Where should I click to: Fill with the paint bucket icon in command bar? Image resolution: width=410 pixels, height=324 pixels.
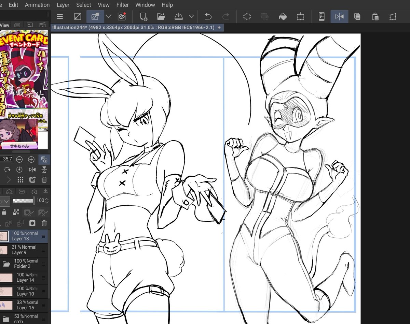tap(283, 16)
